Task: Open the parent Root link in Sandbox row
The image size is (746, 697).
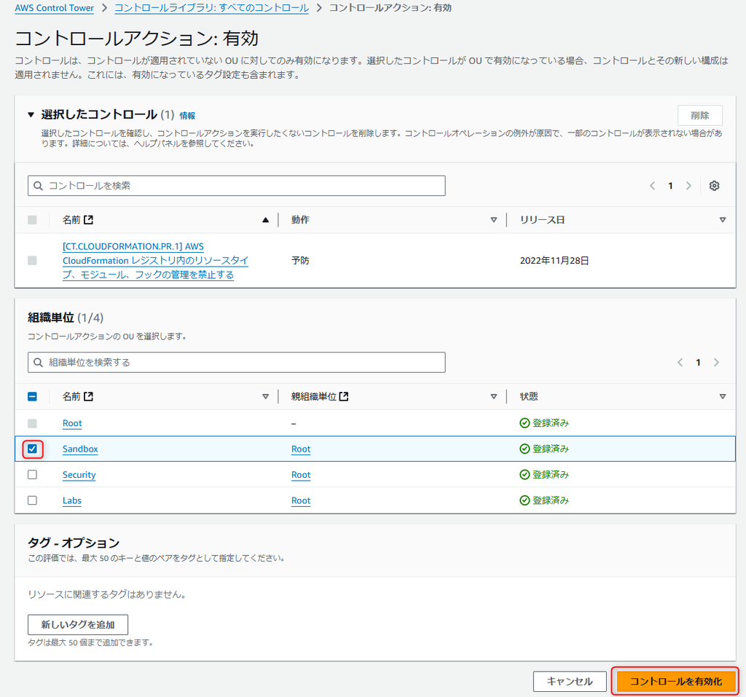Action: coord(301,449)
